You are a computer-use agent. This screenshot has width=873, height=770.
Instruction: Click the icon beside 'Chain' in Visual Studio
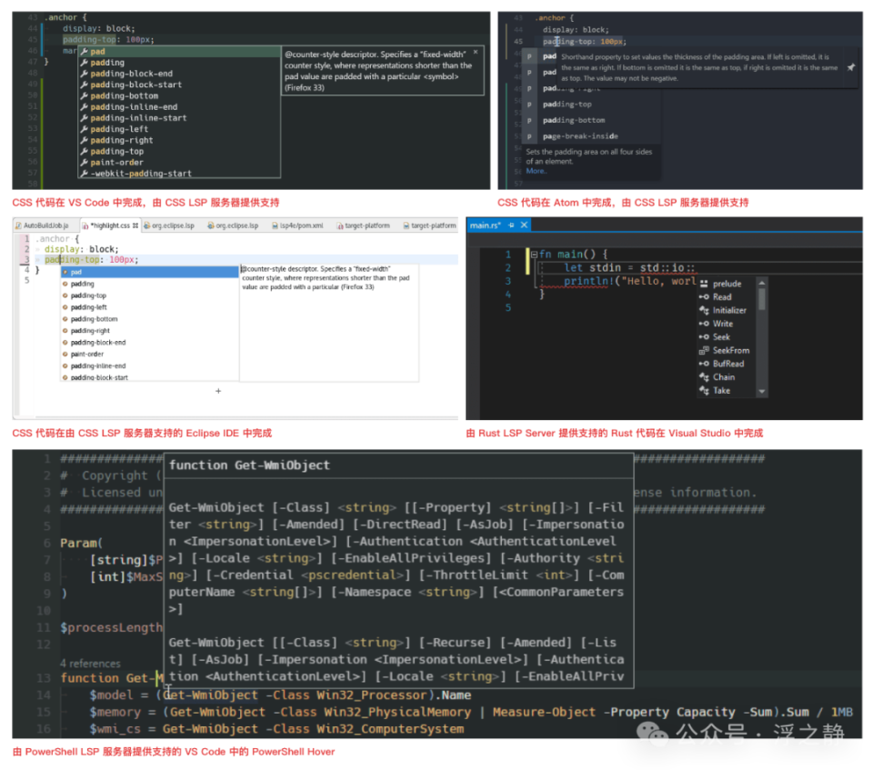point(704,377)
